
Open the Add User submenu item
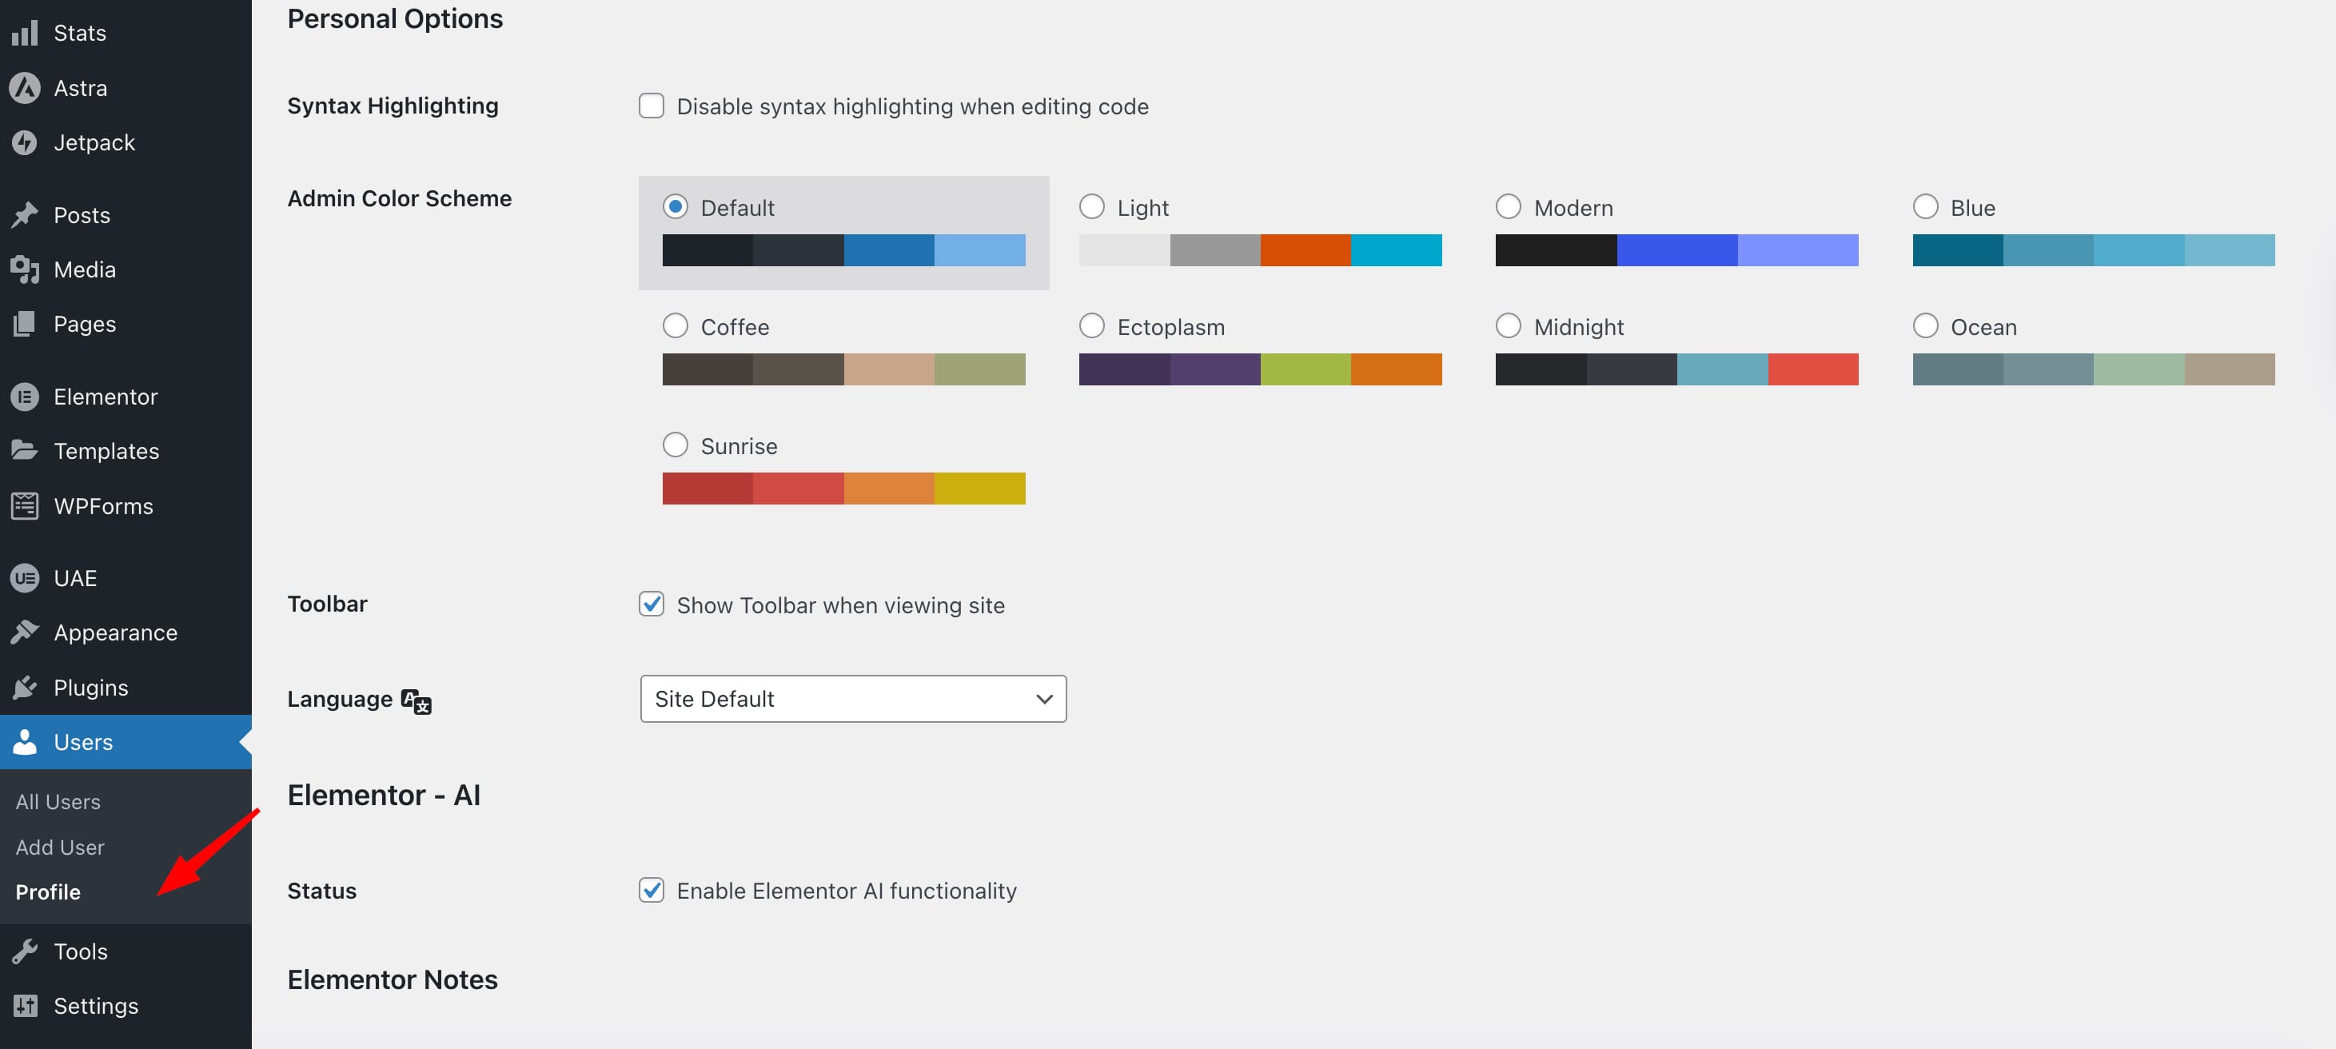click(x=59, y=847)
